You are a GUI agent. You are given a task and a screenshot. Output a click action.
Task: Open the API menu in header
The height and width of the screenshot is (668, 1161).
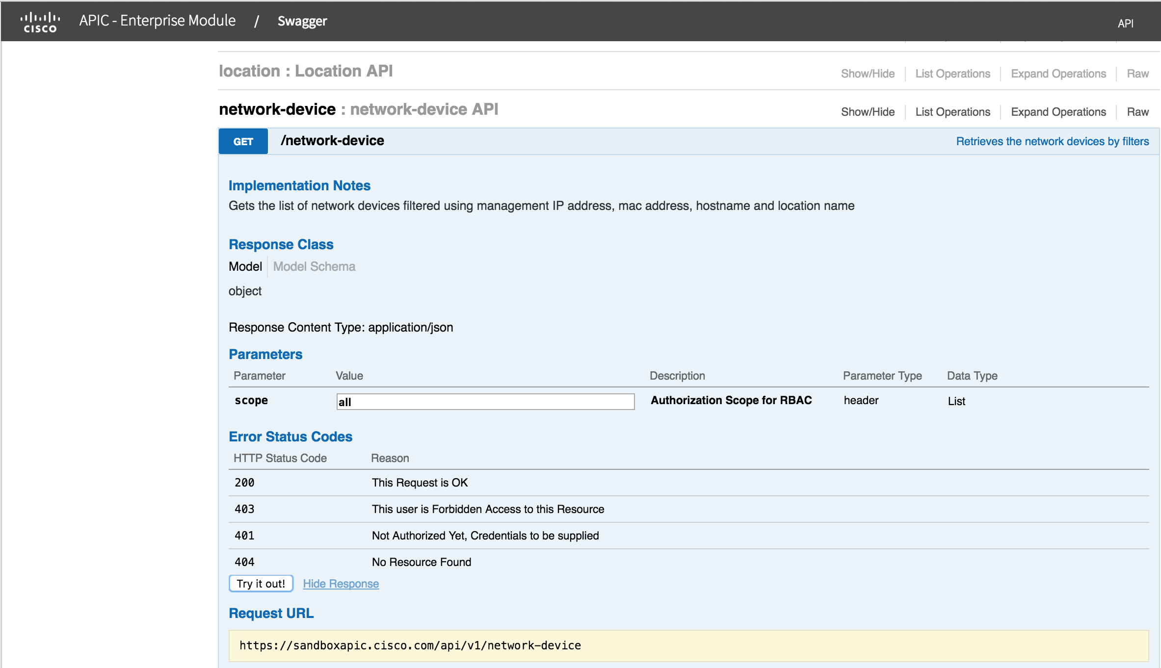point(1125,23)
